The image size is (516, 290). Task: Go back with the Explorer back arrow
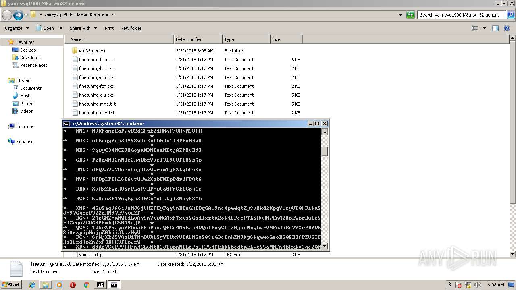pos(7,15)
